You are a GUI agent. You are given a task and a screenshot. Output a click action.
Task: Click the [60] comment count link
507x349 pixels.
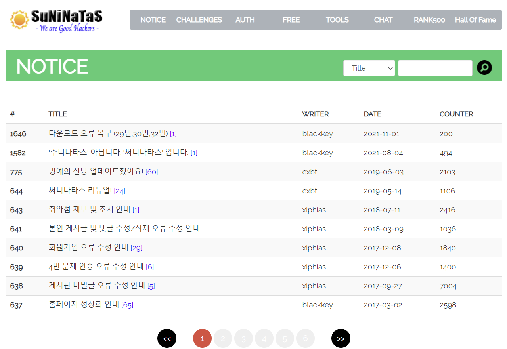pos(152,172)
